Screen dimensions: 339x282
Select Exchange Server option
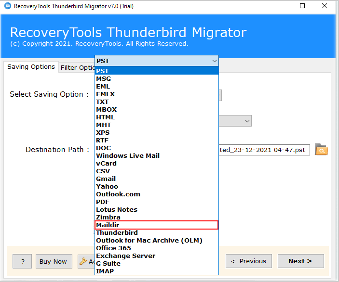point(157,256)
